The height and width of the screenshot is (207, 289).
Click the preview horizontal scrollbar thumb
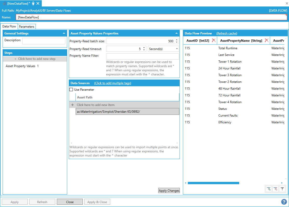(x=213, y=183)
